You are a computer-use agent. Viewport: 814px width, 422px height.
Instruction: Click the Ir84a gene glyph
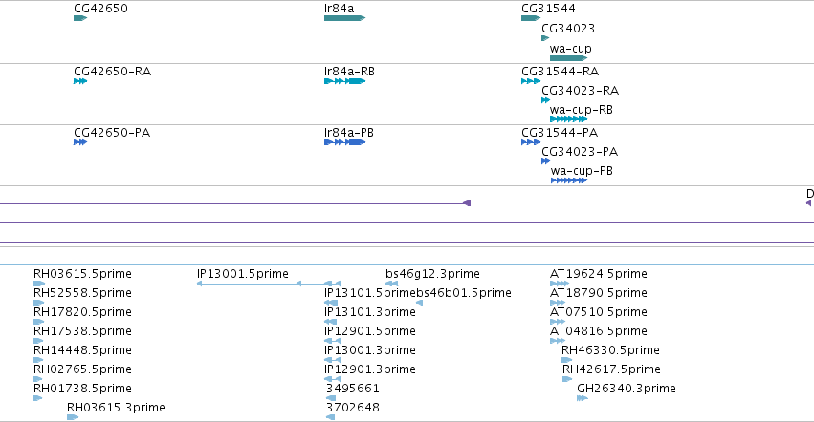(344, 18)
